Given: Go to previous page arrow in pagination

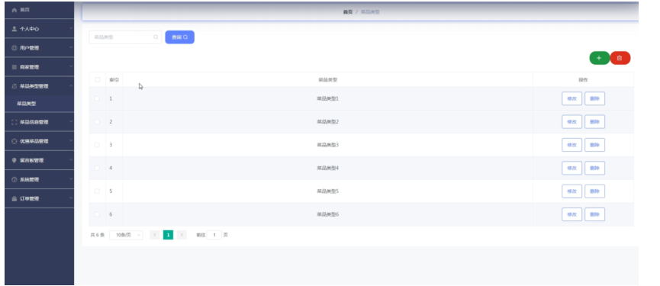Looking at the screenshot, I should click(154, 235).
